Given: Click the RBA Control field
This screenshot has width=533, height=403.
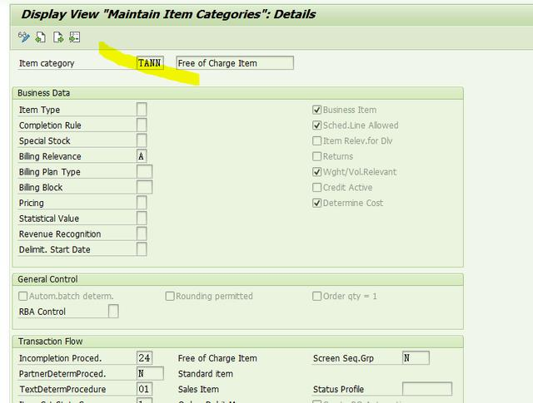Looking at the screenshot, I should click(113, 312).
